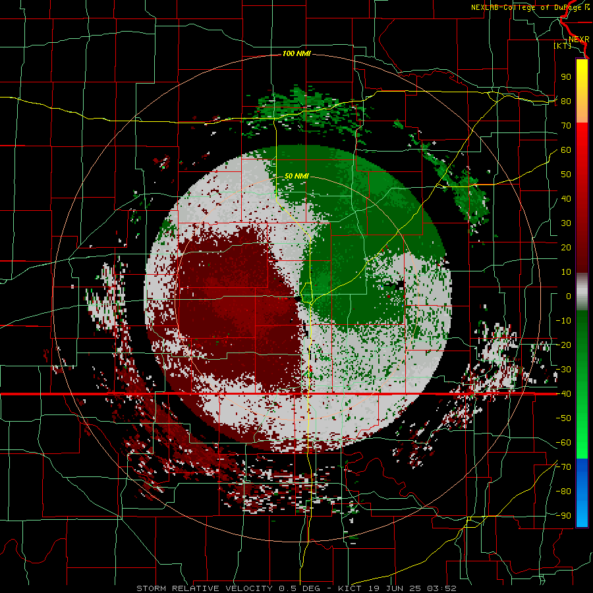Select the 30 value on the velocity scale
The height and width of the screenshot is (593, 593).
[x=566, y=223]
